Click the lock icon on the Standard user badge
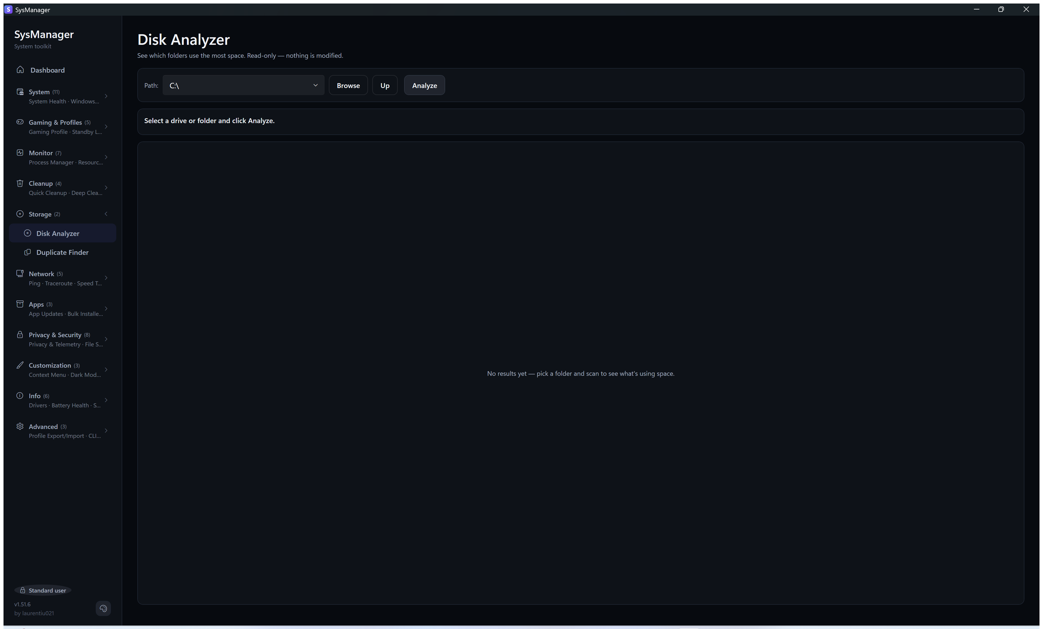Screen dimensions: 1043x629 pyautogui.click(x=22, y=590)
